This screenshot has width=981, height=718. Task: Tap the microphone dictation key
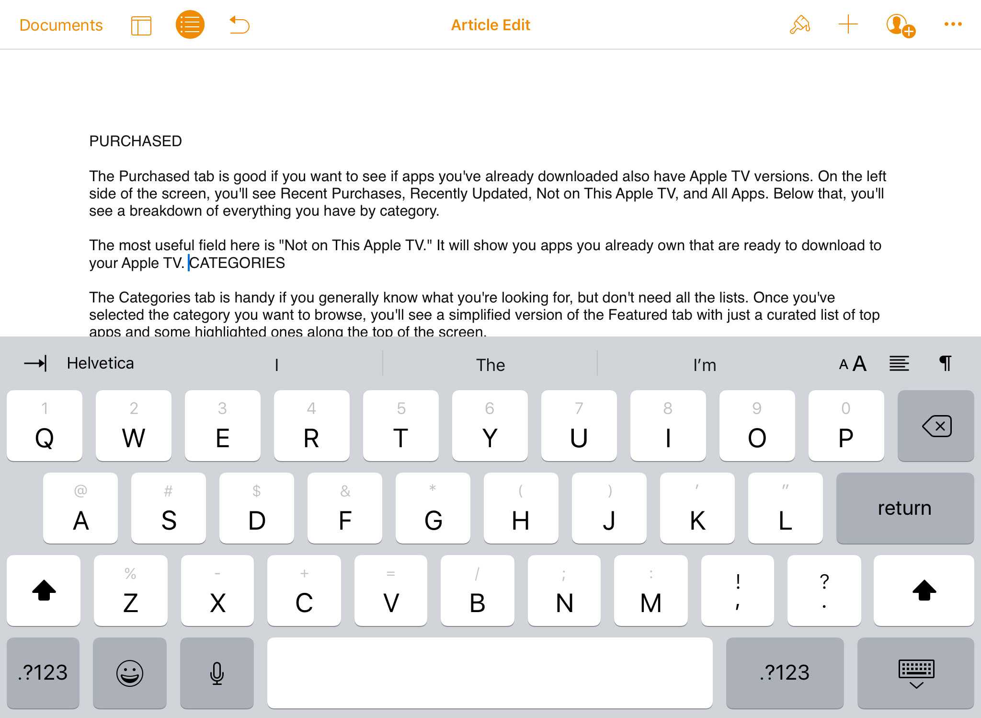(217, 673)
